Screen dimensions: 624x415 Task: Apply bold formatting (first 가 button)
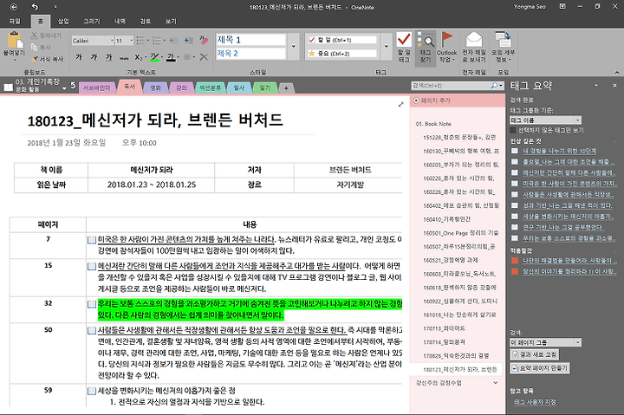78,57
